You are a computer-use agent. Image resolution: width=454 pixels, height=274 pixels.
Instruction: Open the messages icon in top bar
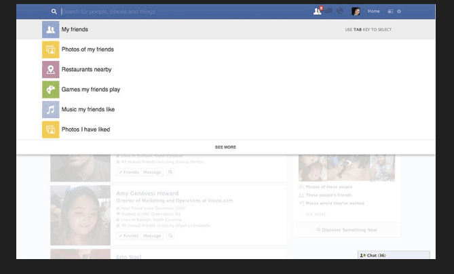tap(328, 12)
